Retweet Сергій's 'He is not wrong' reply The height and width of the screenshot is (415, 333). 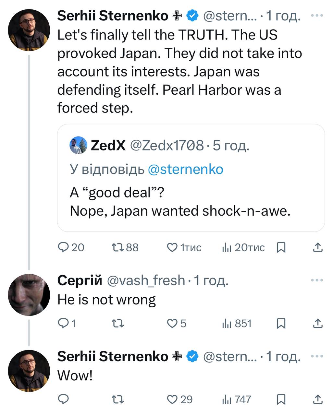(117, 324)
